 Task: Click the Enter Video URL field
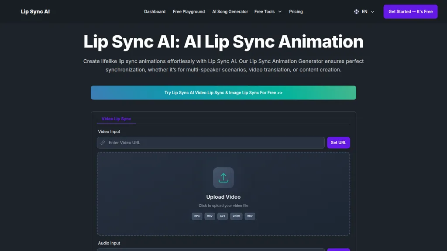211,142
